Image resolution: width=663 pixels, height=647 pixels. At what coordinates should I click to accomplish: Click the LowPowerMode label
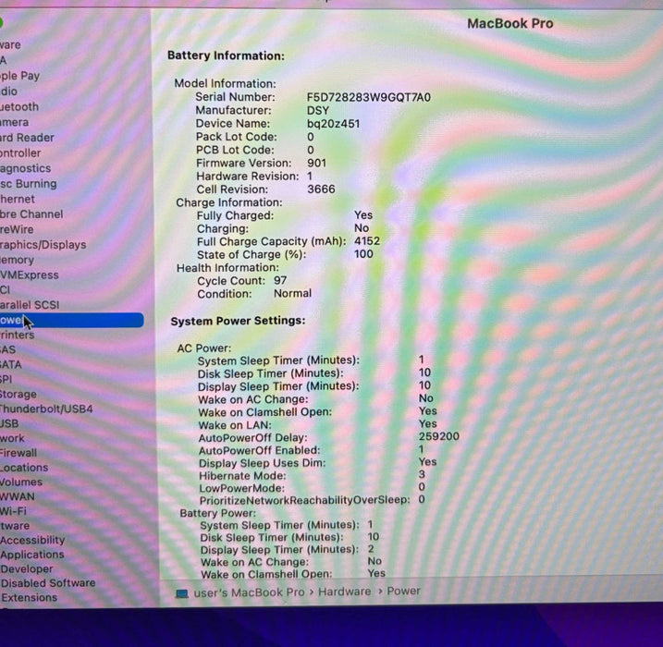click(242, 488)
